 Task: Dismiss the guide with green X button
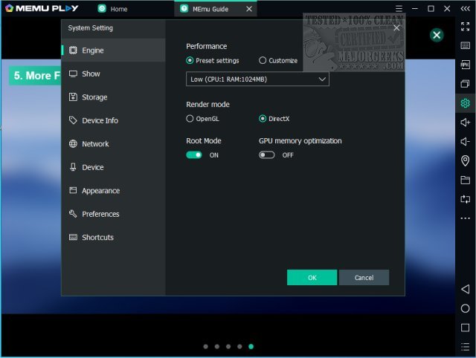click(437, 35)
